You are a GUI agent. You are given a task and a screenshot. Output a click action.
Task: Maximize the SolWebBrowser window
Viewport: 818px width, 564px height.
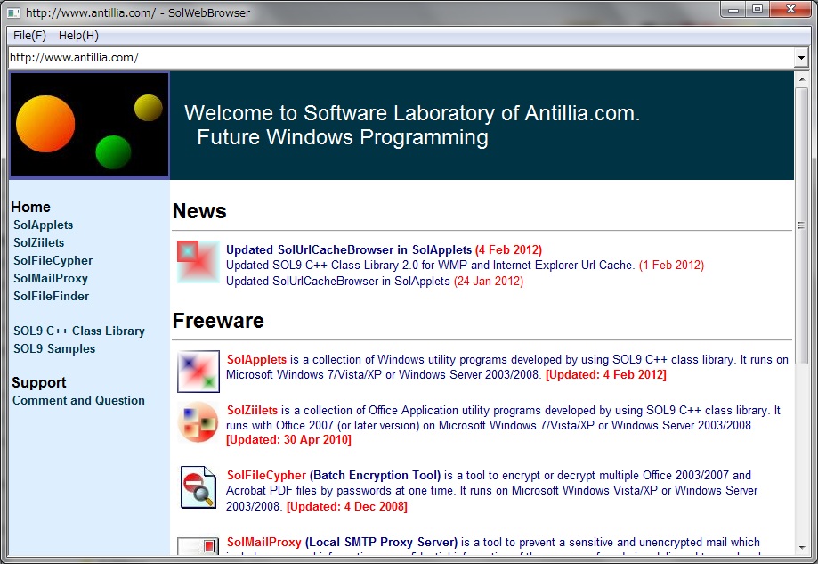757,10
